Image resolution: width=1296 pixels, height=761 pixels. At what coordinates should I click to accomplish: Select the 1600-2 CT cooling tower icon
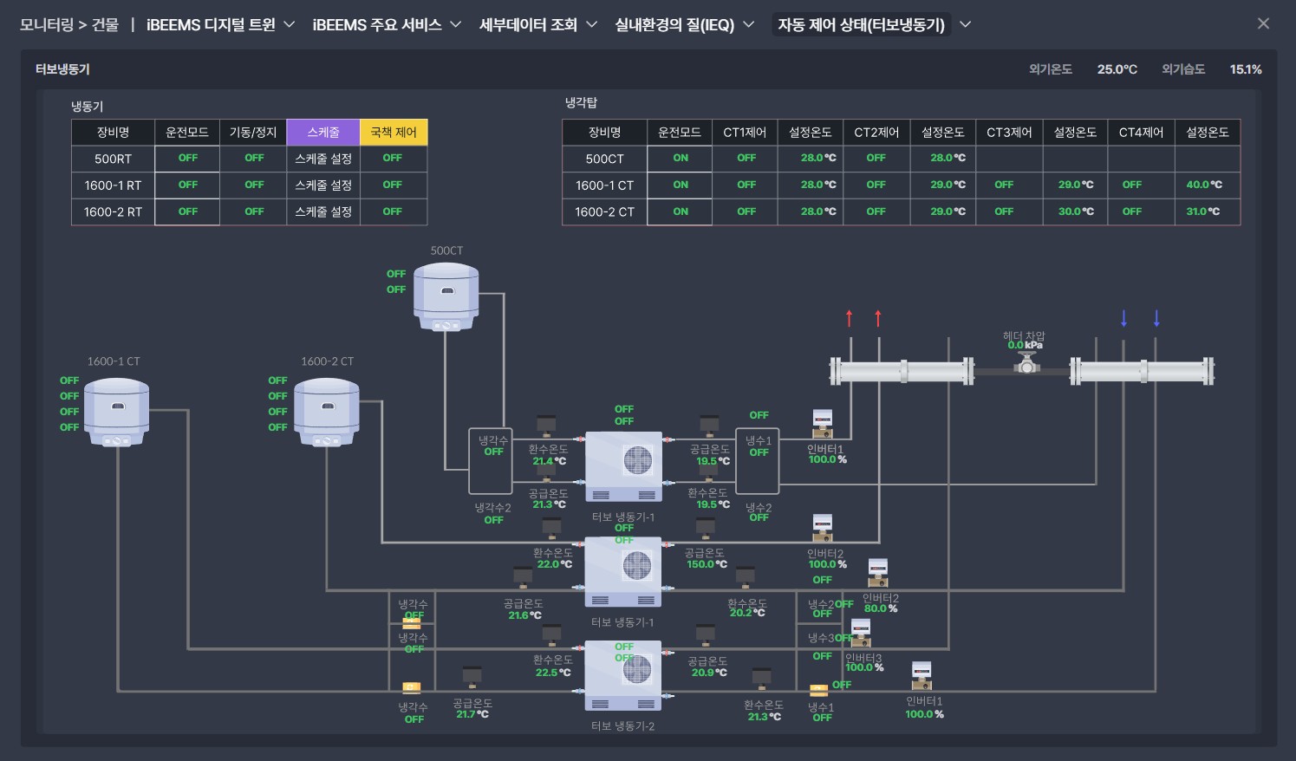[326, 412]
